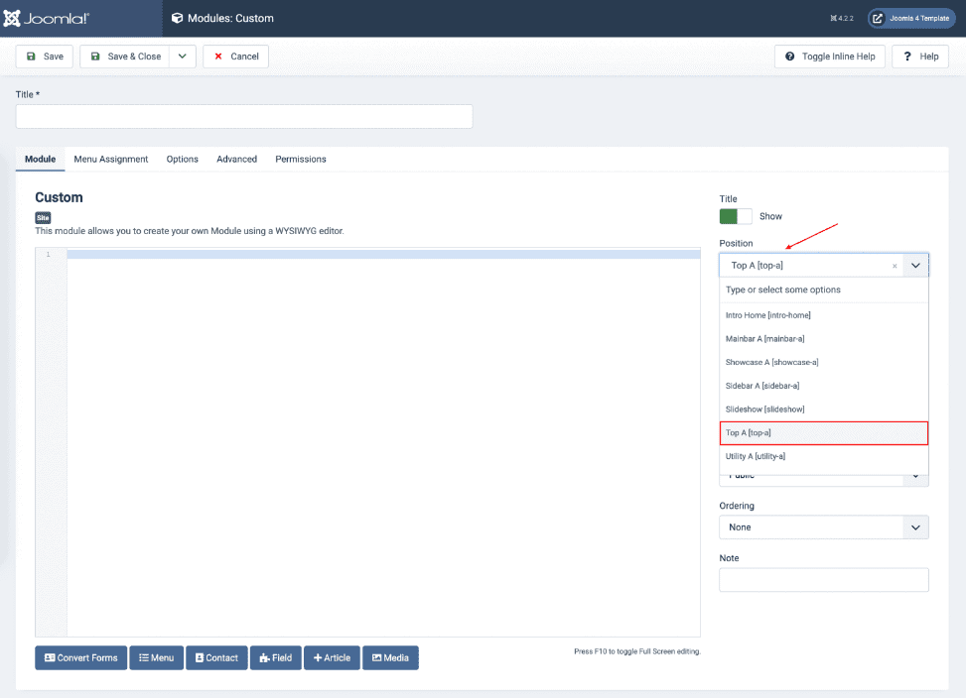Click the Contact insert button

216,658
